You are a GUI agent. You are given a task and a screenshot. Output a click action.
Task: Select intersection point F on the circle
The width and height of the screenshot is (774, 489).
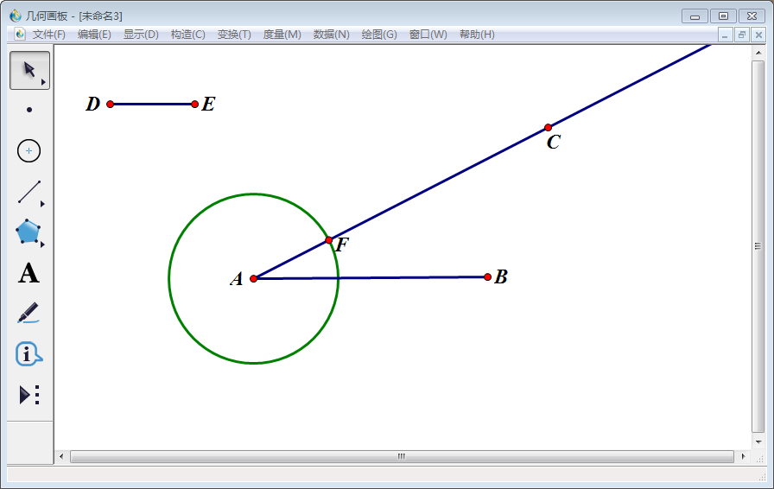click(x=329, y=240)
